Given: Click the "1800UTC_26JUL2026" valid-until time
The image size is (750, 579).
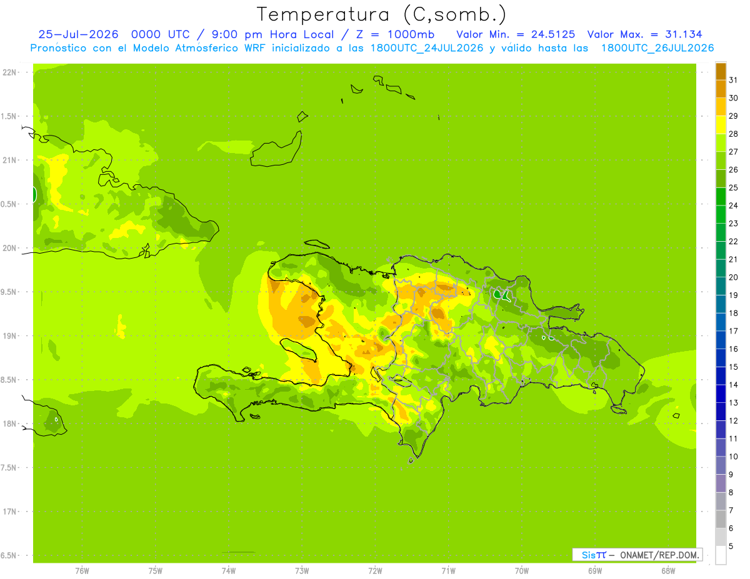Looking at the screenshot, I should (x=657, y=48).
